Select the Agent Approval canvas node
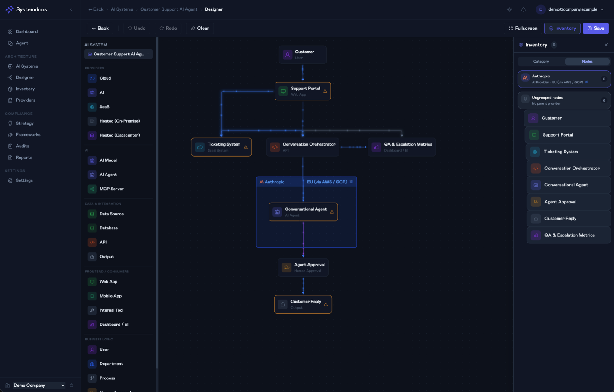This screenshot has width=614, height=392. point(303,267)
